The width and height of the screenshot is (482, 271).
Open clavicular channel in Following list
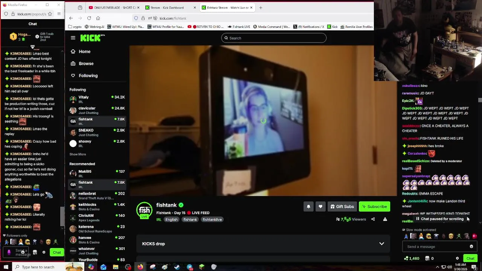pos(97,110)
